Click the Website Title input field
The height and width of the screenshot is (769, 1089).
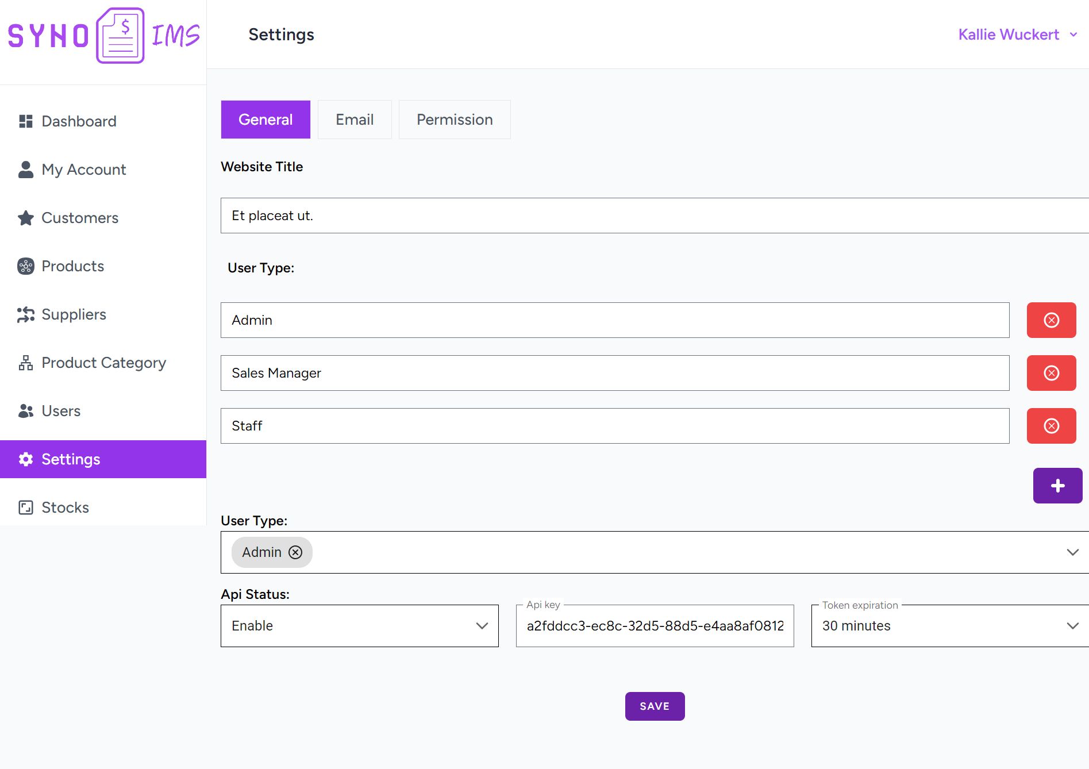[654, 216]
